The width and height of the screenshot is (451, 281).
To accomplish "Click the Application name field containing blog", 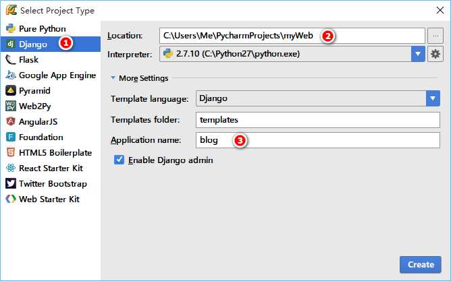I will click(x=318, y=140).
